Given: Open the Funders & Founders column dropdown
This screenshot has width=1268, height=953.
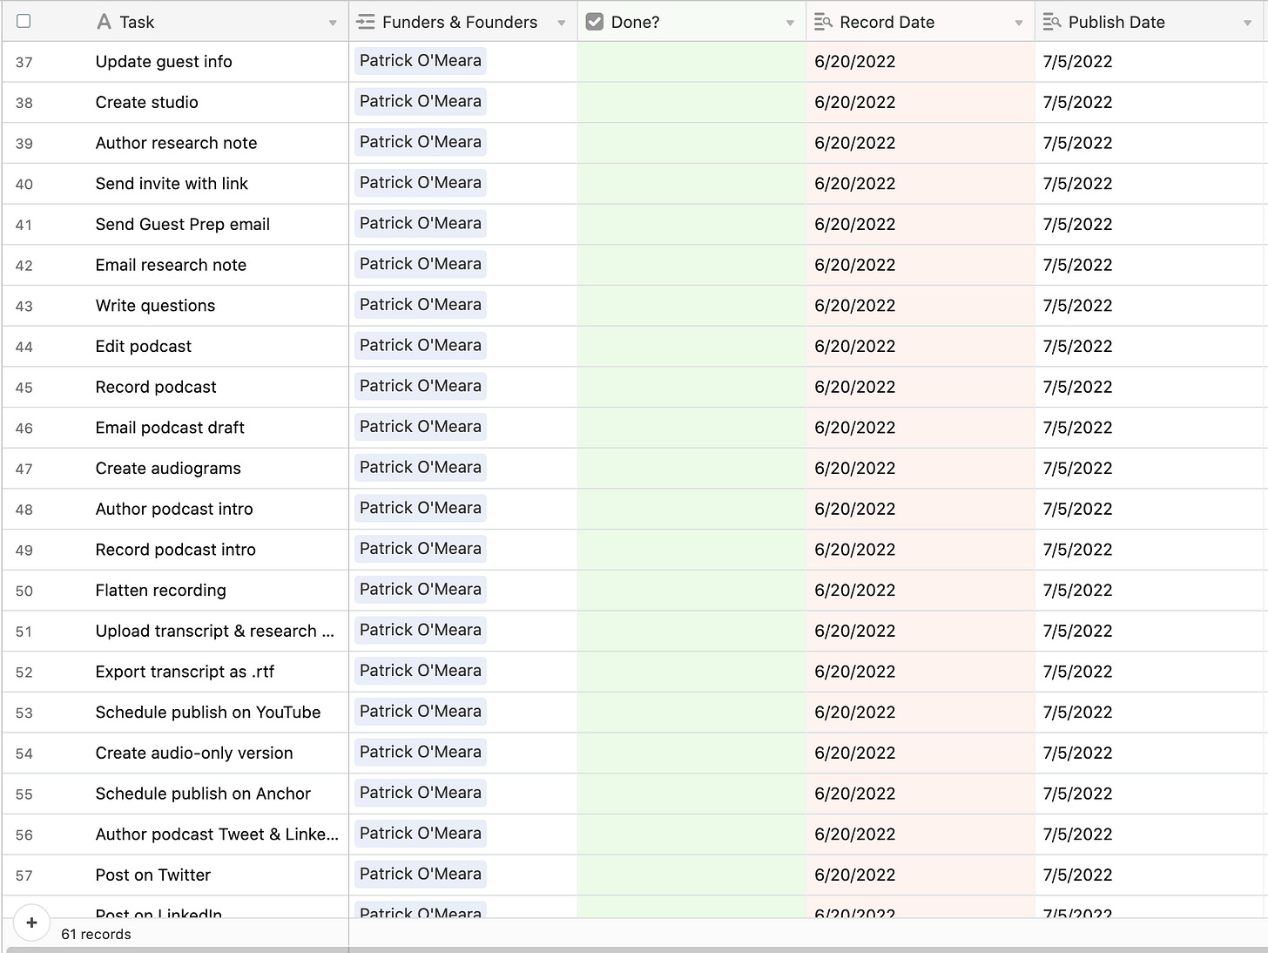Looking at the screenshot, I should point(562,23).
